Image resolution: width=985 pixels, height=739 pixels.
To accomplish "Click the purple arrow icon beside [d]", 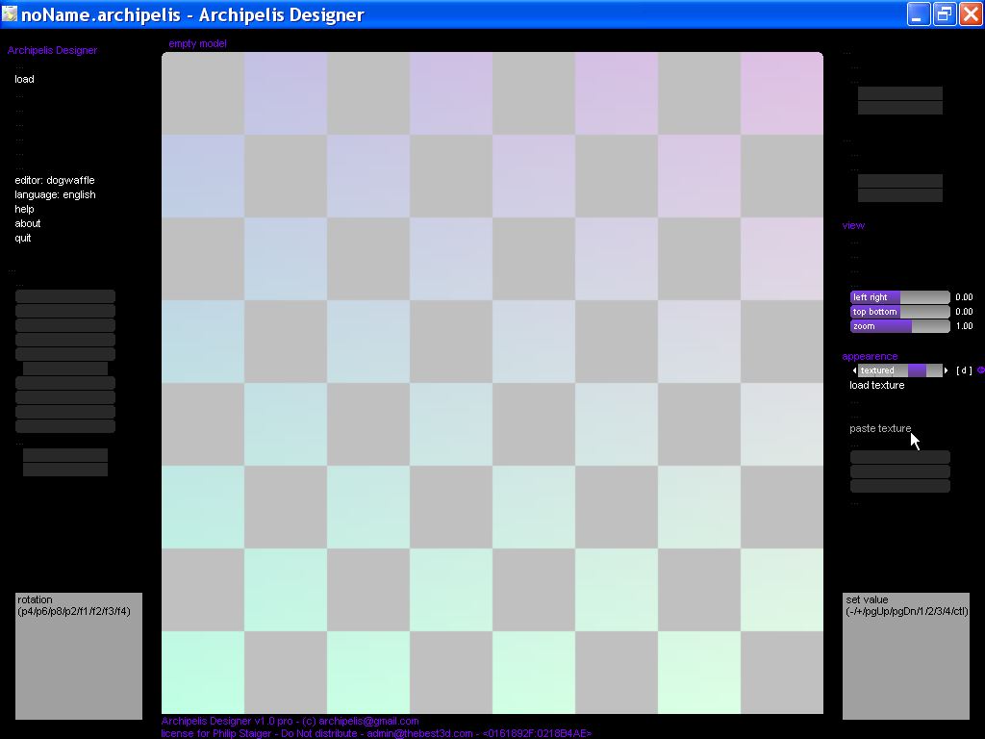I will pyautogui.click(x=980, y=370).
